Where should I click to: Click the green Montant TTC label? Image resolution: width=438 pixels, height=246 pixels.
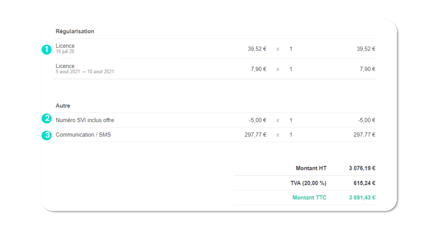click(x=309, y=198)
